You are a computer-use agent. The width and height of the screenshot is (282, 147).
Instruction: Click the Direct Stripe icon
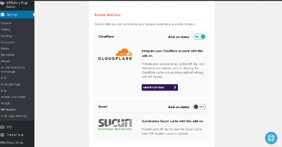(3, 142)
